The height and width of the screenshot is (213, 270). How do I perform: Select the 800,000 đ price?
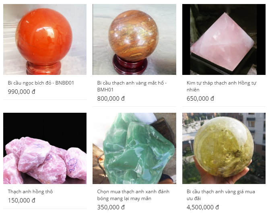coord(111,99)
